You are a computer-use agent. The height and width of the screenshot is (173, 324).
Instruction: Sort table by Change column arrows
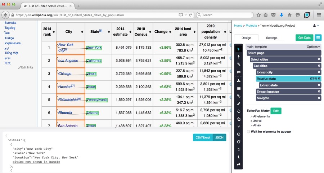click(x=170, y=32)
